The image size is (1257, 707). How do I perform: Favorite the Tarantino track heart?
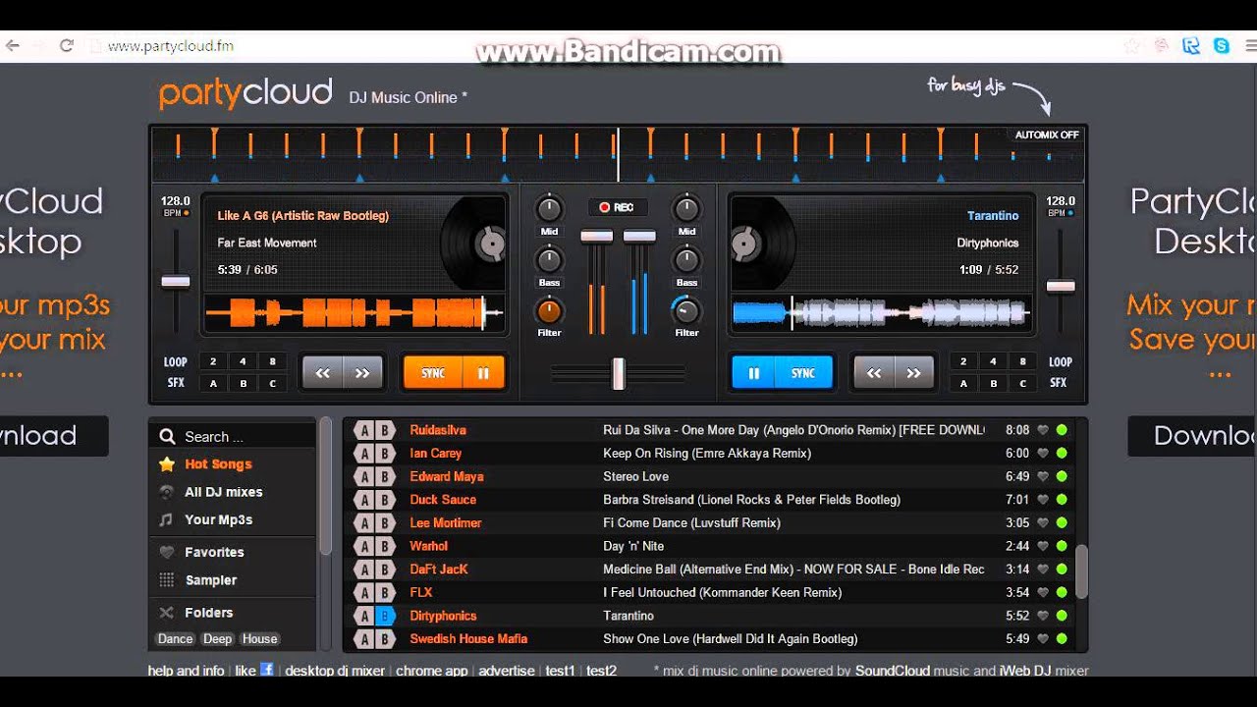click(x=1043, y=616)
